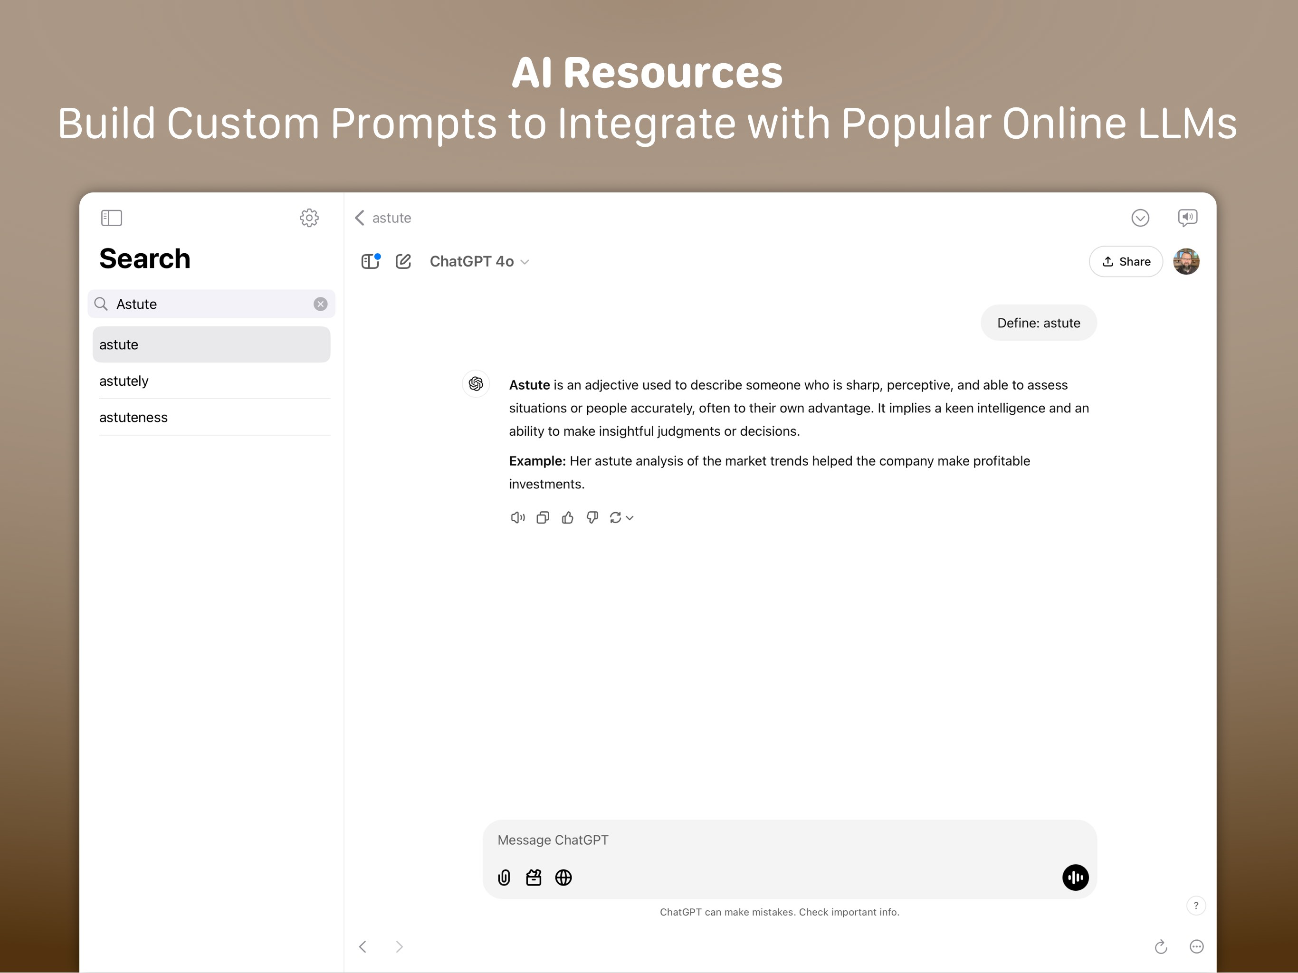This screenshot has height=973, width=1298.
Task: Open circled chevron down menu
Action: [1140, 218]
